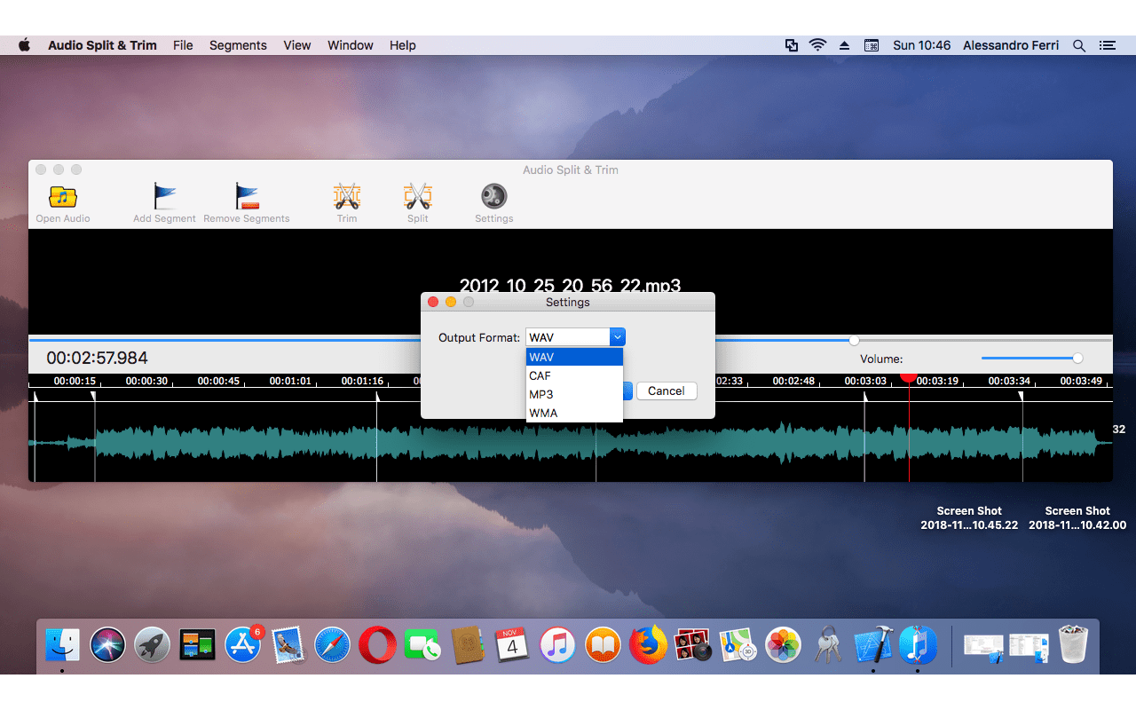Image resolution: width=1136 pixels, height=710 pixels.
Task: Open Spotlight search in the menu bar
Action: [1078, 44]
